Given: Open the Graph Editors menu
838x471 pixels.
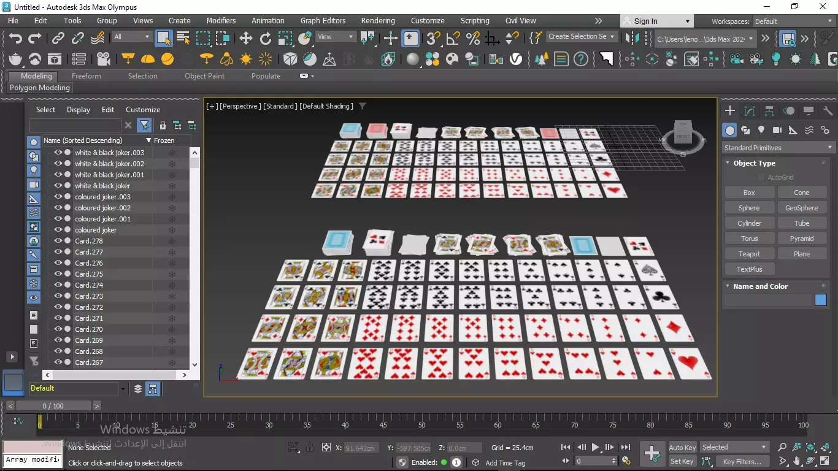Looking at the screenshot, I should (x=323, y=21).
